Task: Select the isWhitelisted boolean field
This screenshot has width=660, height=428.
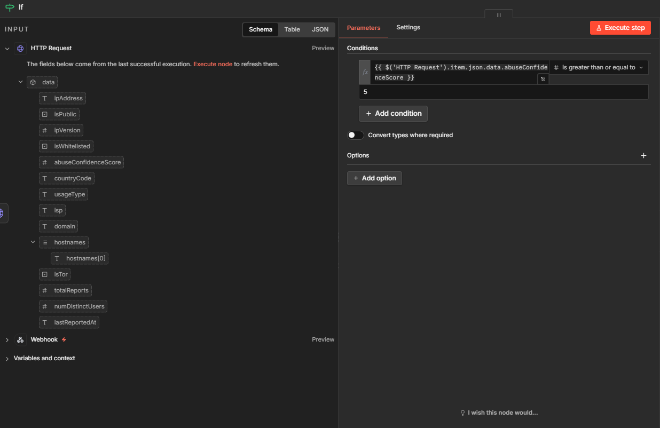Action: tap(66, 146)
